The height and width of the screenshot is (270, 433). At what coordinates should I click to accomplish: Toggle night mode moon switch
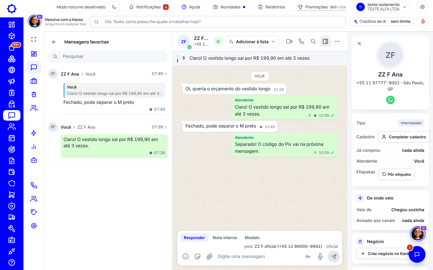point(114,7)
